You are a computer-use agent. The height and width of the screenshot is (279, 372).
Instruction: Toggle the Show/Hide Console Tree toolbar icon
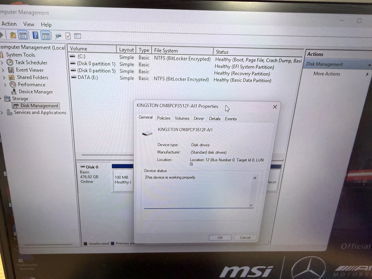point(23,35)
